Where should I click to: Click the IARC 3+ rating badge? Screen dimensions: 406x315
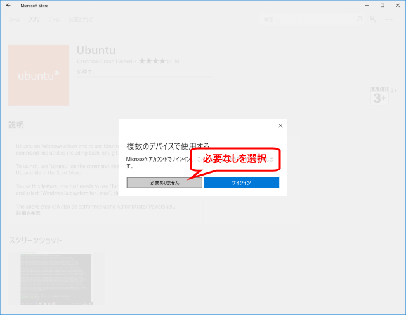(379, 96)
